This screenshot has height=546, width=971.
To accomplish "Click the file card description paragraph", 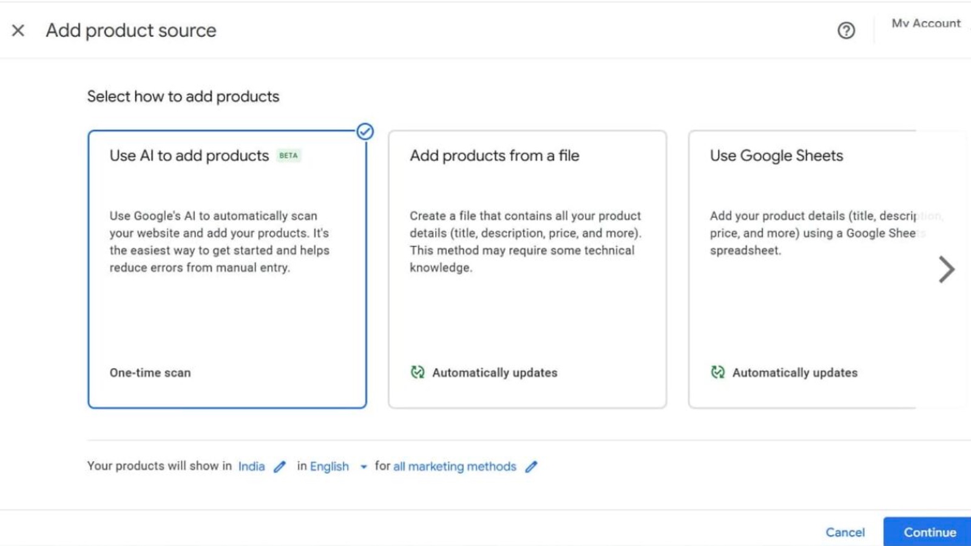I will pos(526,241).
